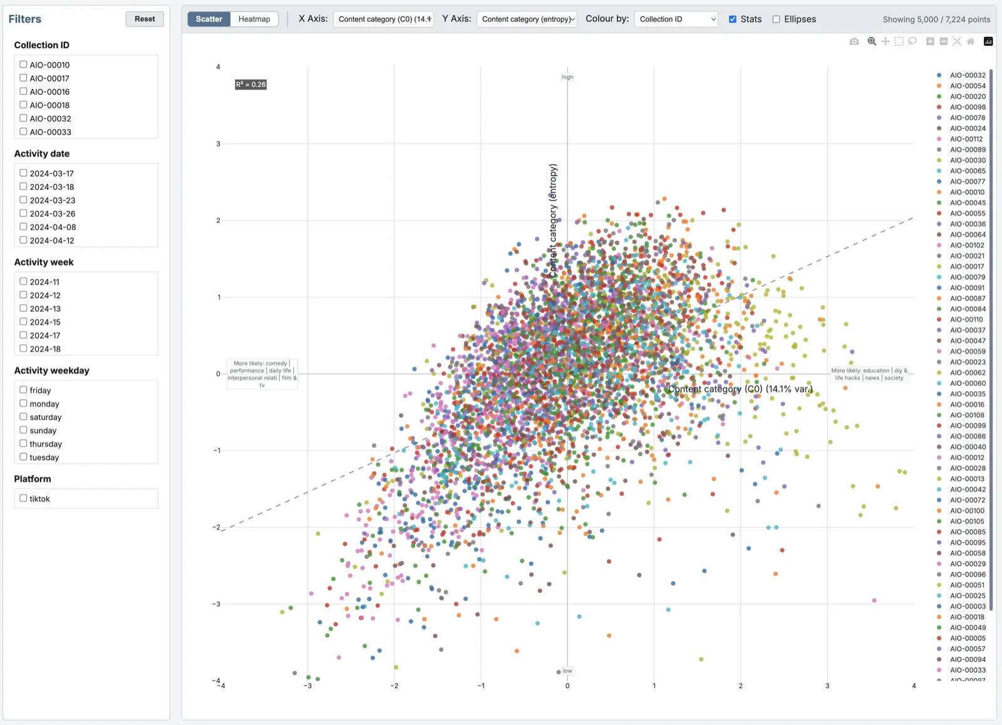Toggle legend entry AIO-00013
This screenshot has height=725, width=1002.
961,479
